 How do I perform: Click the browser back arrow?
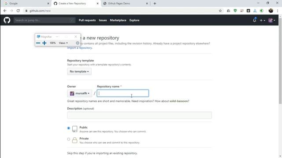click(x=5, y=11)
